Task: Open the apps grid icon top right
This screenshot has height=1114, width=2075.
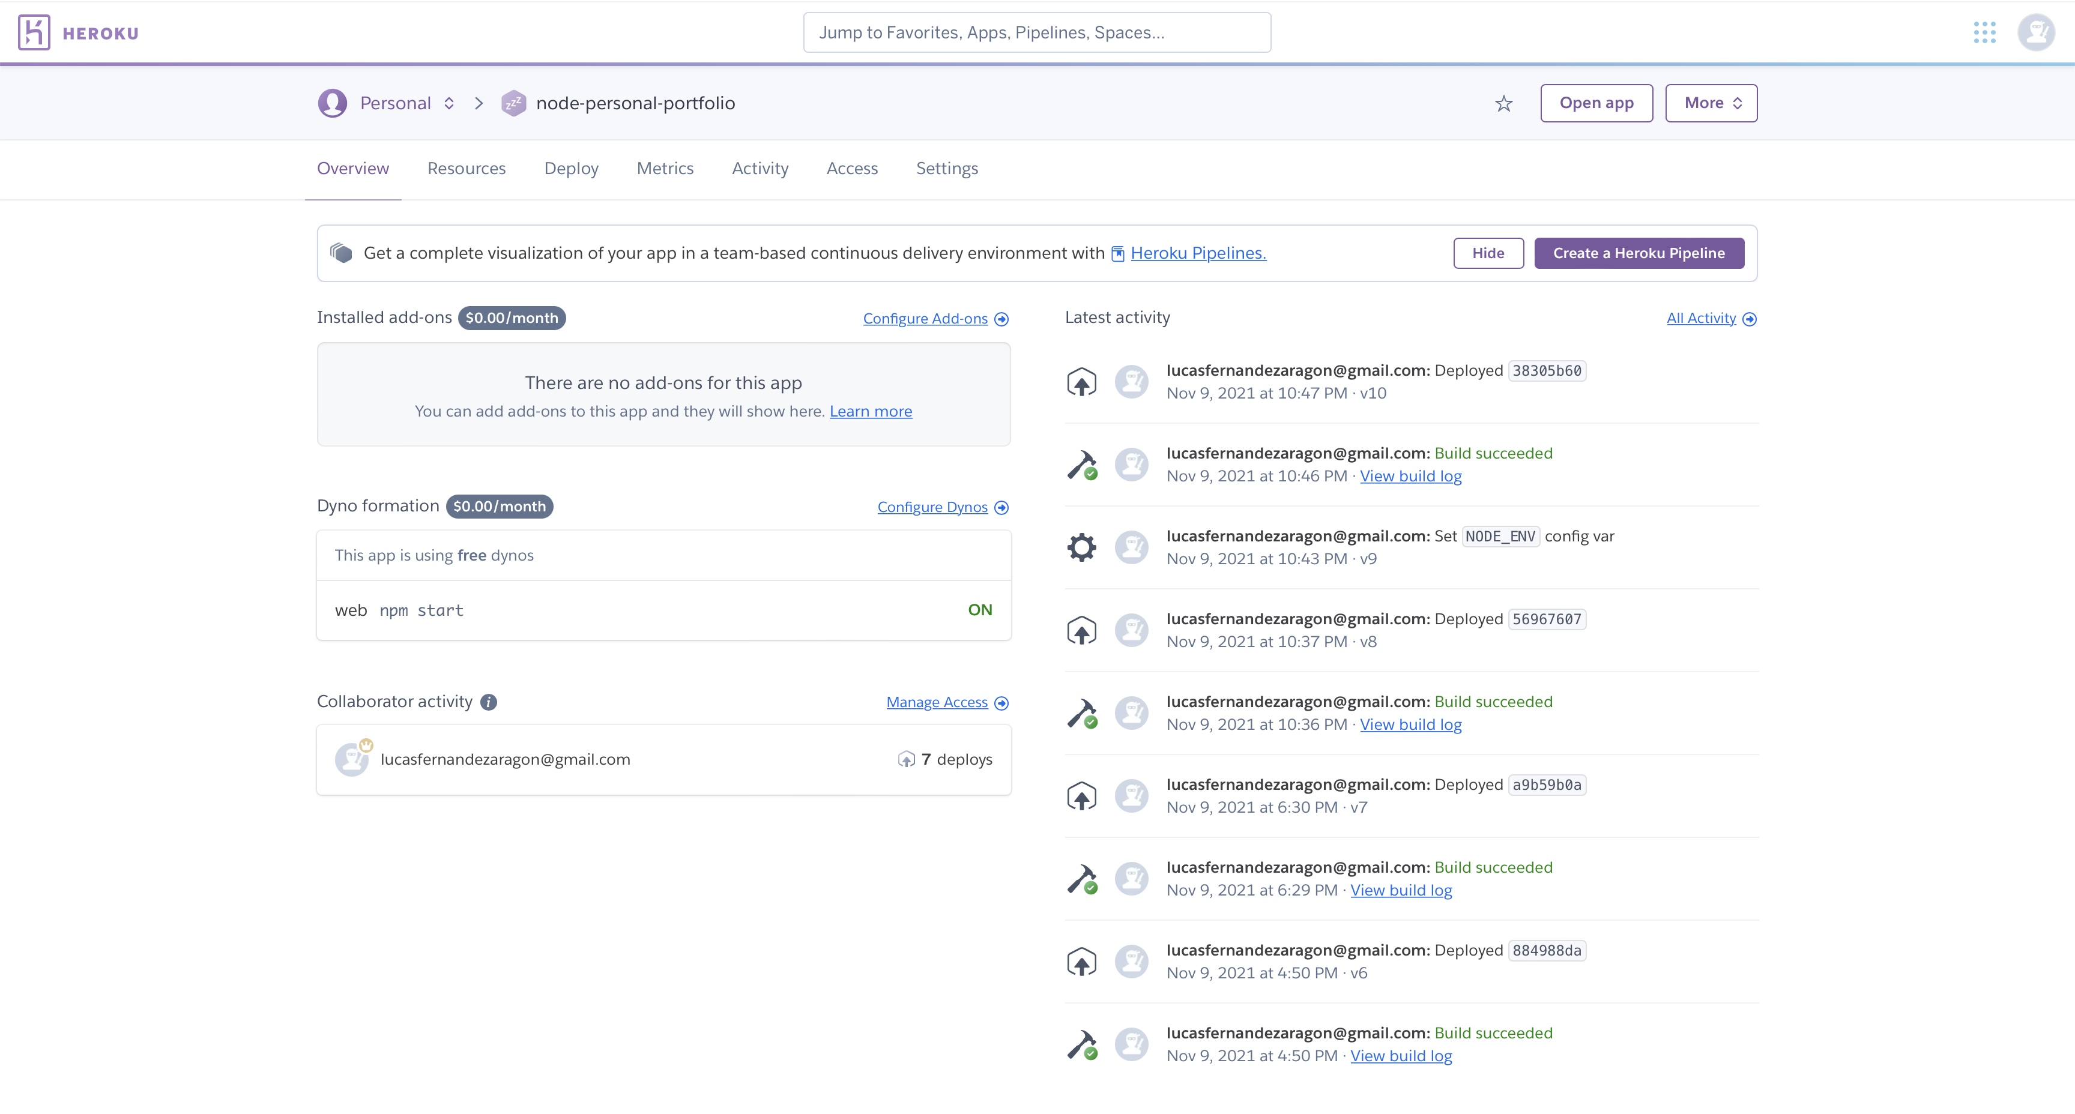Action: coord(1986,32)
